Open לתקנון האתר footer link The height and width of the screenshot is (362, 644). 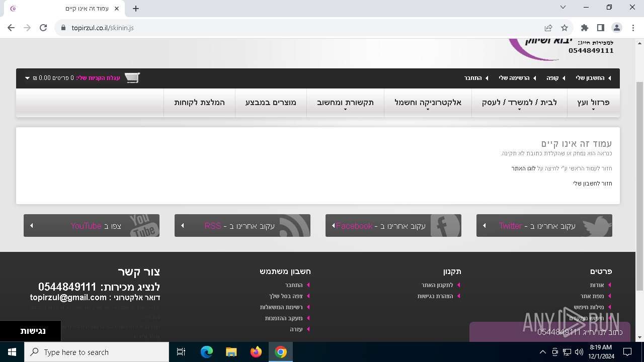(x=437, y=285)
